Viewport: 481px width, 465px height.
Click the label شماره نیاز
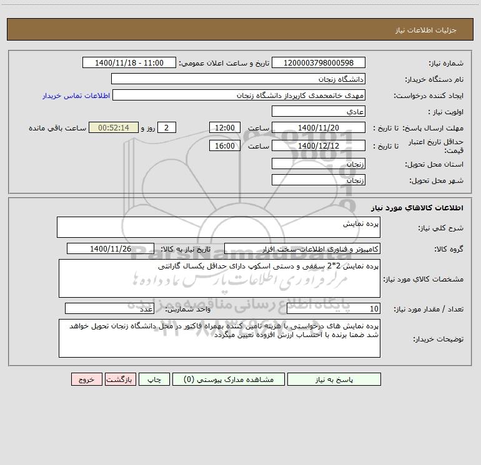[446, 64]
